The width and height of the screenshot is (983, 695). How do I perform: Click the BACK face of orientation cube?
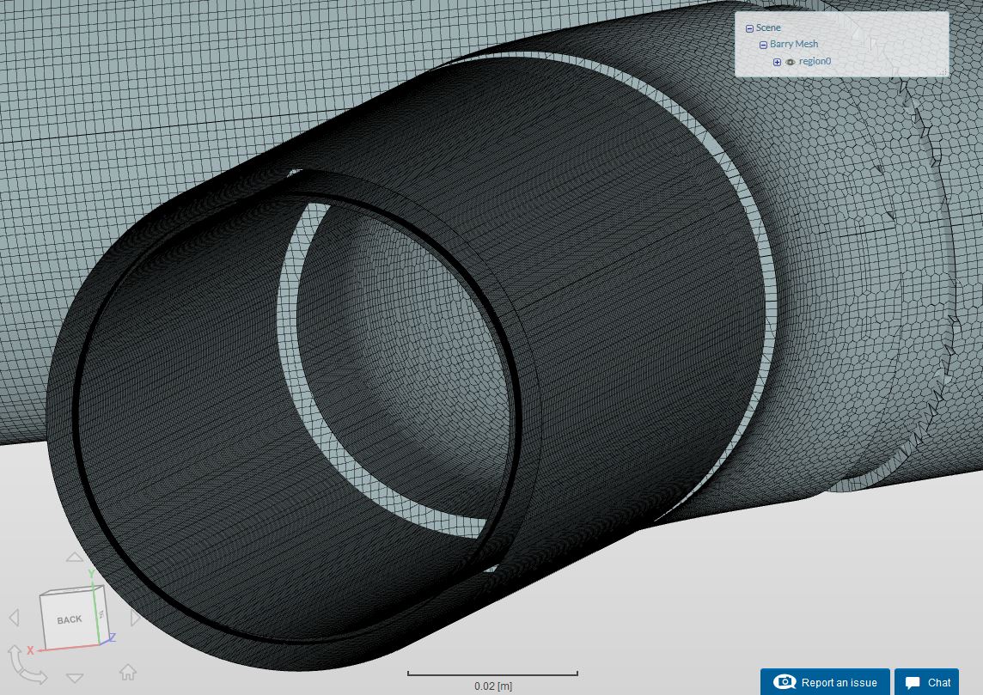coord(70,619)
